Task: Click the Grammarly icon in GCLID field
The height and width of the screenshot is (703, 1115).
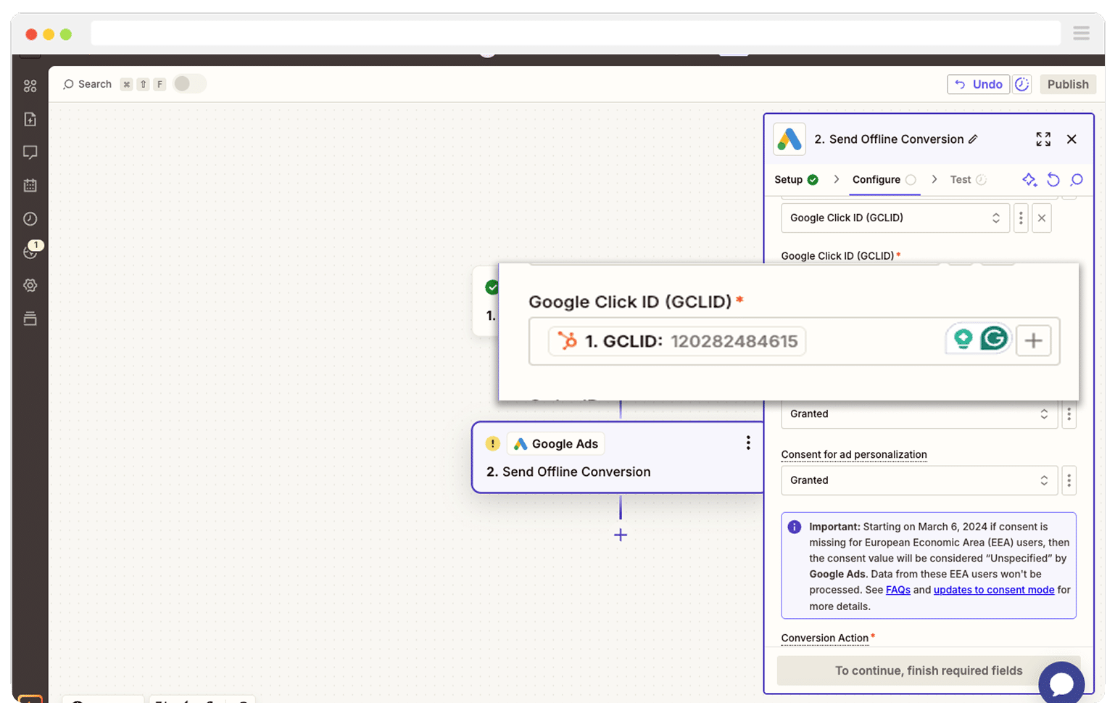Action: pos(994,338)
